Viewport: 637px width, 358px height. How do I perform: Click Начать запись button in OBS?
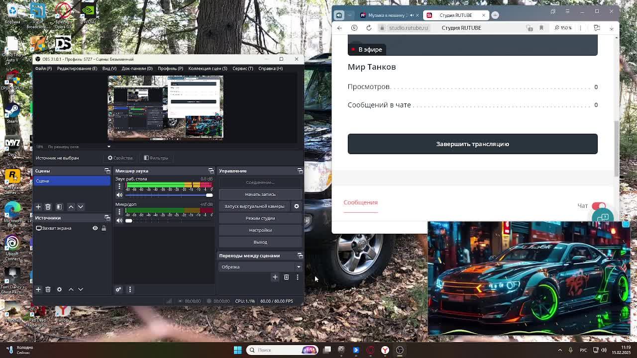point(260,194)
